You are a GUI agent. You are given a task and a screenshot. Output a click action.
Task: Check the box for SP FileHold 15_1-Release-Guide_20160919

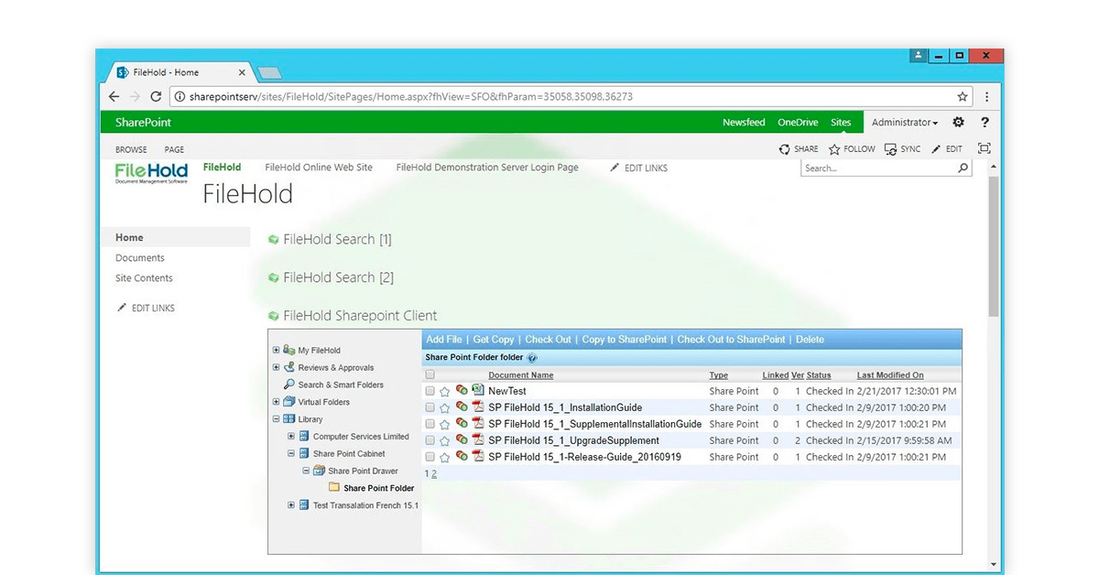[x=430, y=458]
